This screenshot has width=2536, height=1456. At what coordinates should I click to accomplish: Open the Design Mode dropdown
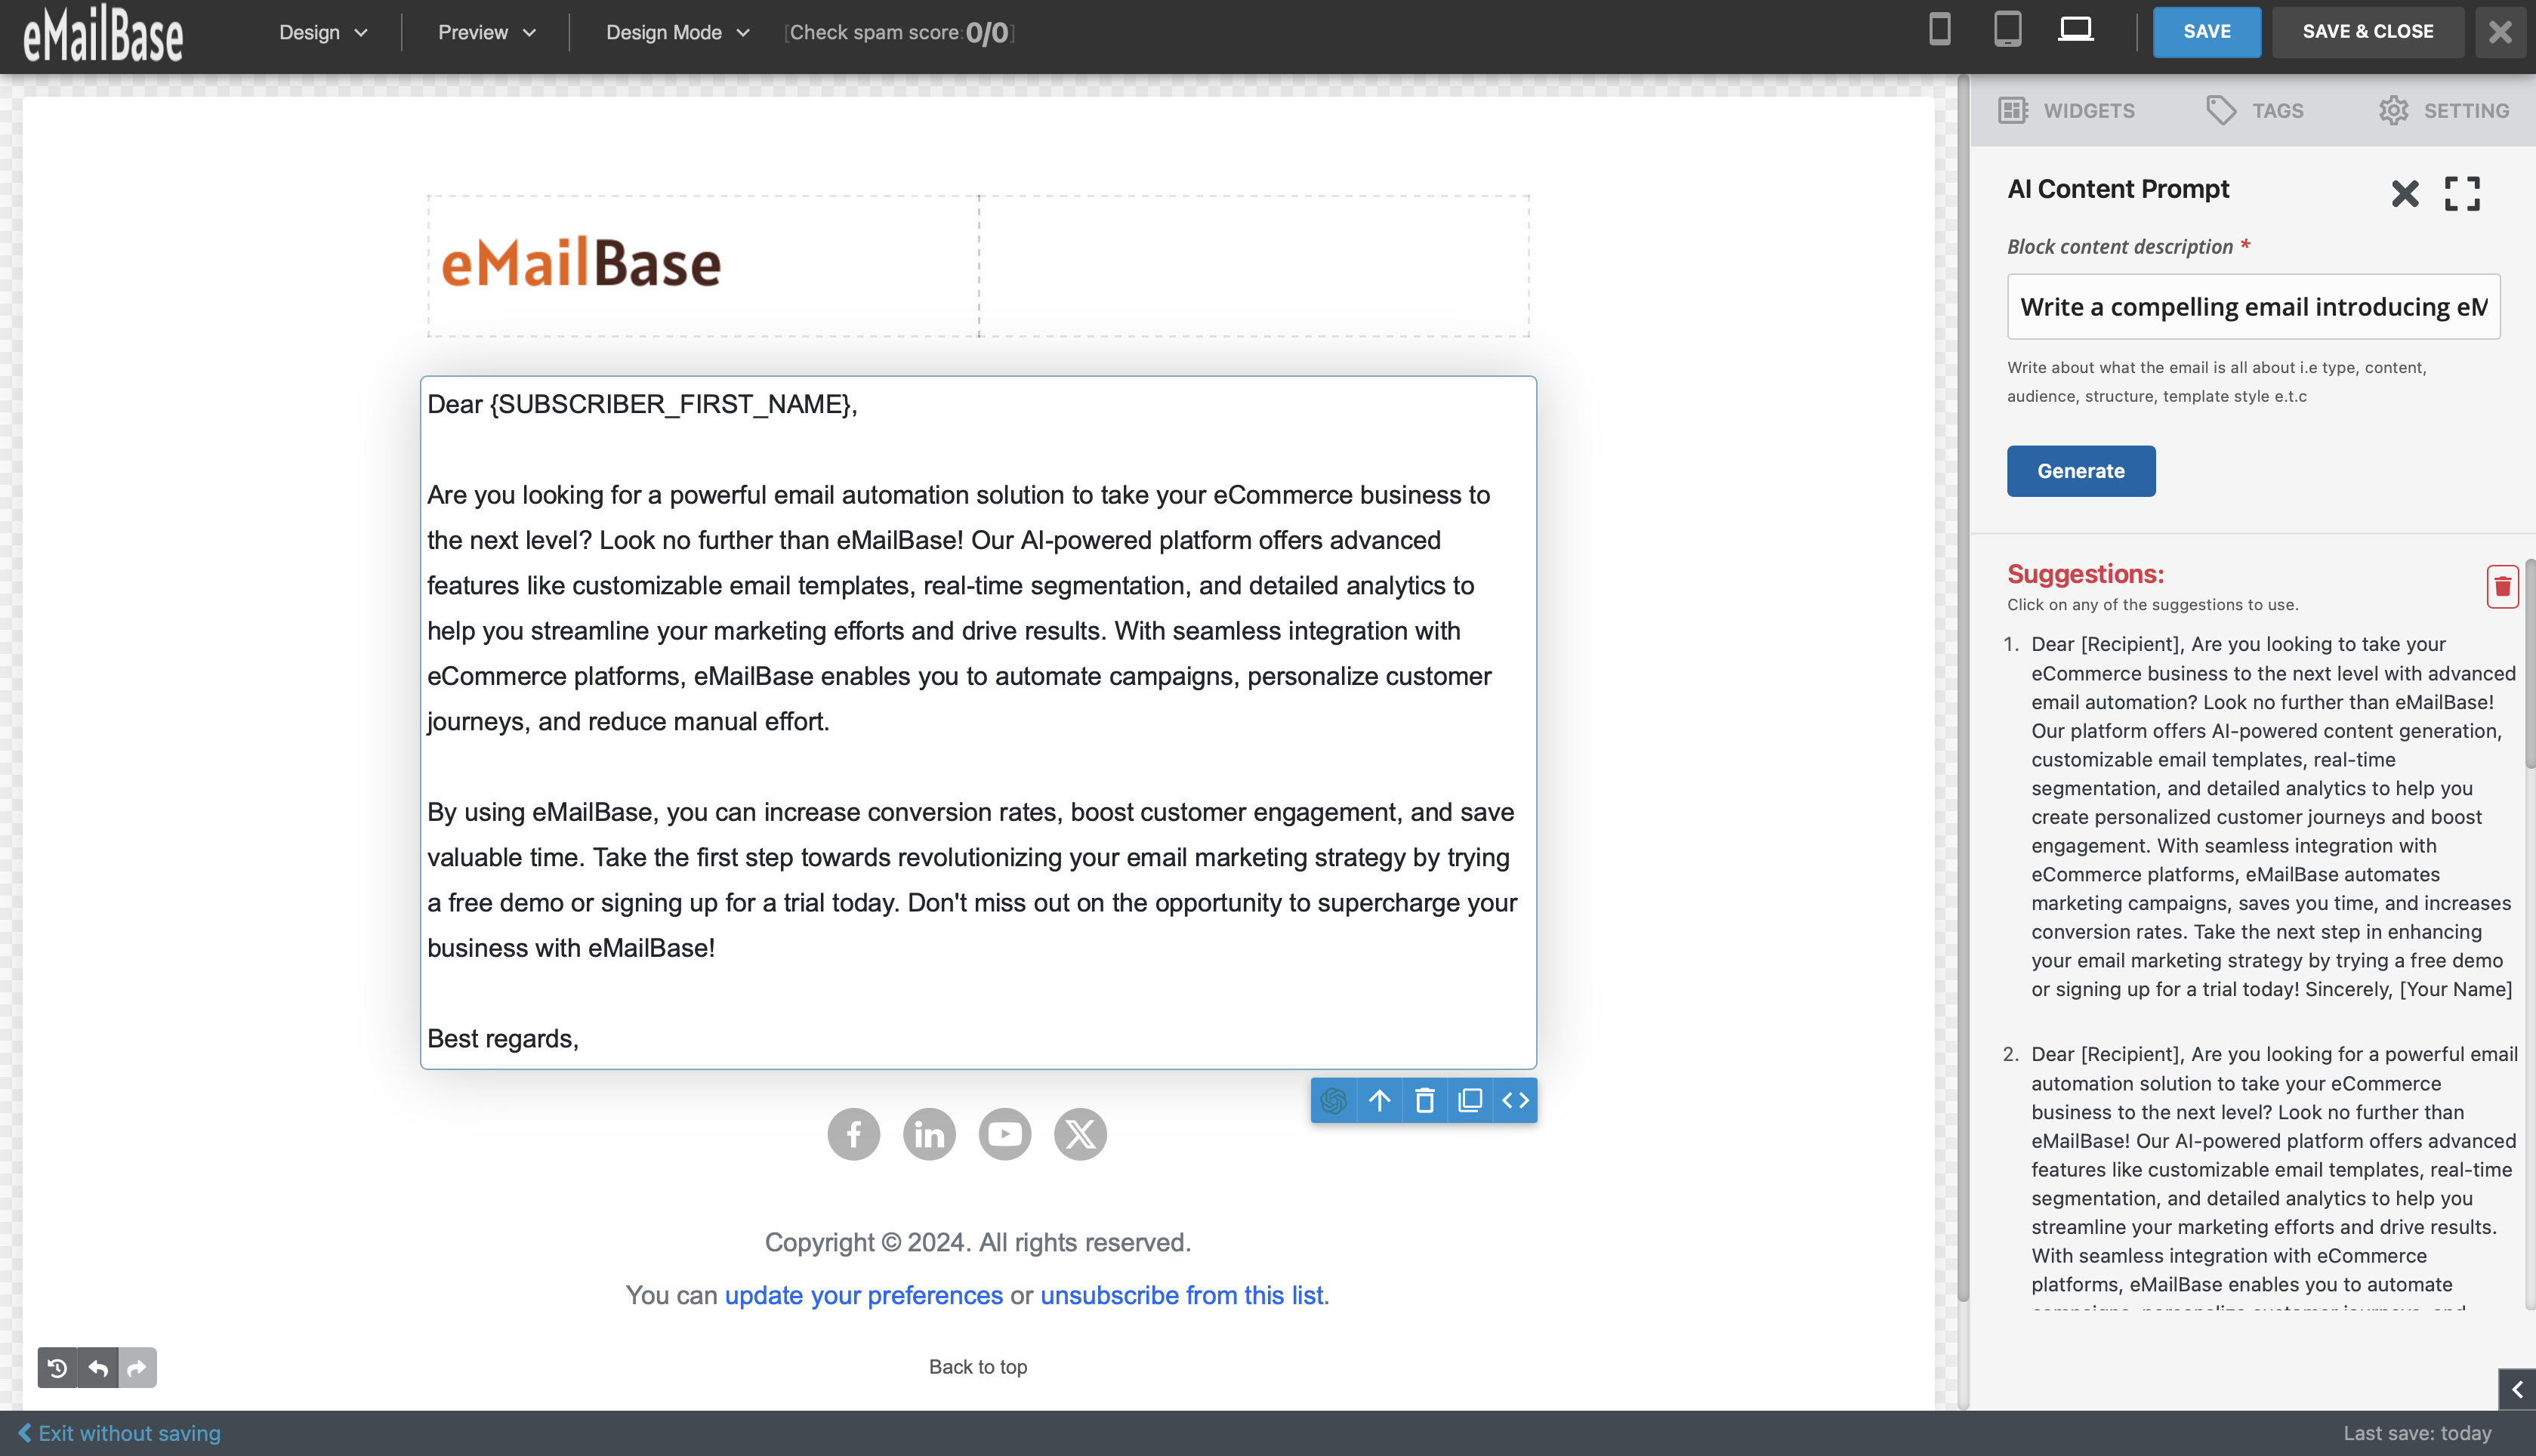pyautogui.click(x=677, y=32)
